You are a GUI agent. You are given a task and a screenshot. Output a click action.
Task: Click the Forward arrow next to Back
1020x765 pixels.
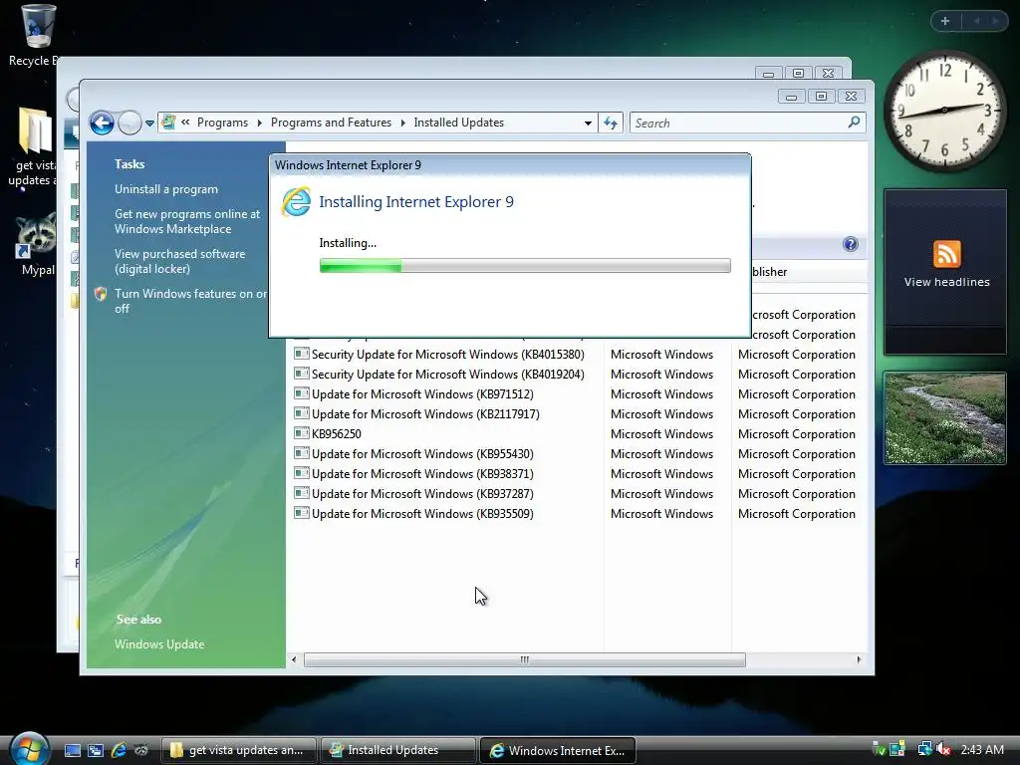pos(129,123)
